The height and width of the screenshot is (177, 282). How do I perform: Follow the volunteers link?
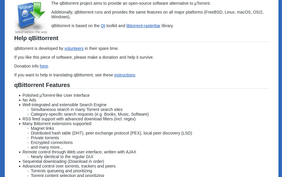pos(74,48)
